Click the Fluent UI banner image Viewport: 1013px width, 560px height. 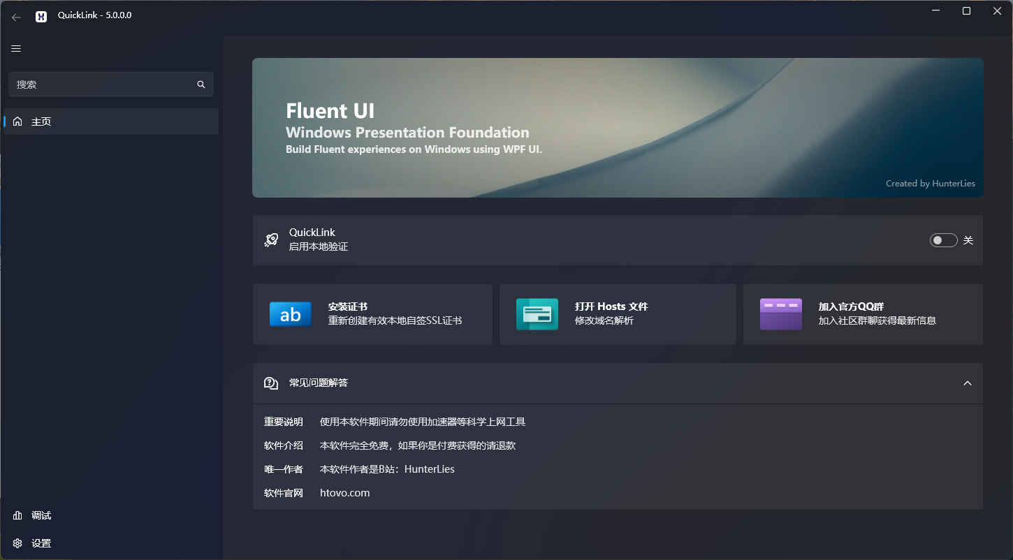pos(618,128)
